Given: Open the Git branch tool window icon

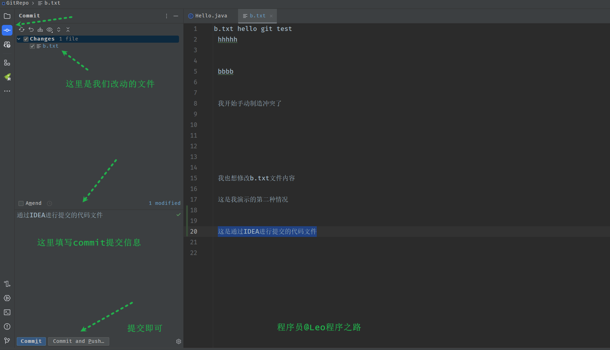Looking at the screenshot, I should click(7, 341).
